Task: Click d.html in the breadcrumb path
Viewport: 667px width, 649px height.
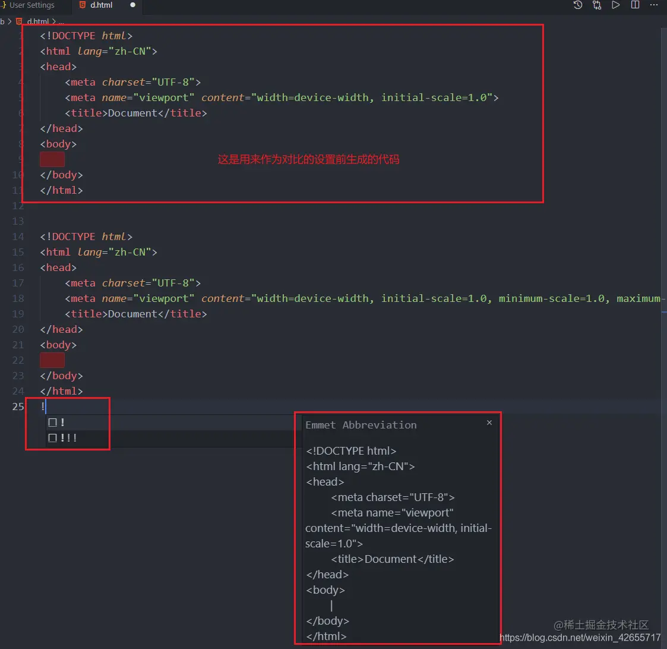Action: (37, 21)
